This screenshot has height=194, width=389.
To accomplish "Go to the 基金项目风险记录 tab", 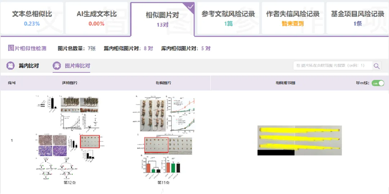I will [357, 18].
